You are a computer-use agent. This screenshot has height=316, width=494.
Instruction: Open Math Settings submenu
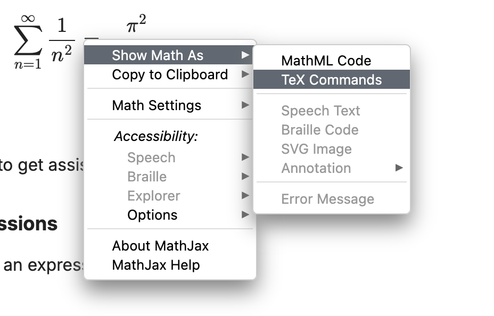[x=157, y=105]
